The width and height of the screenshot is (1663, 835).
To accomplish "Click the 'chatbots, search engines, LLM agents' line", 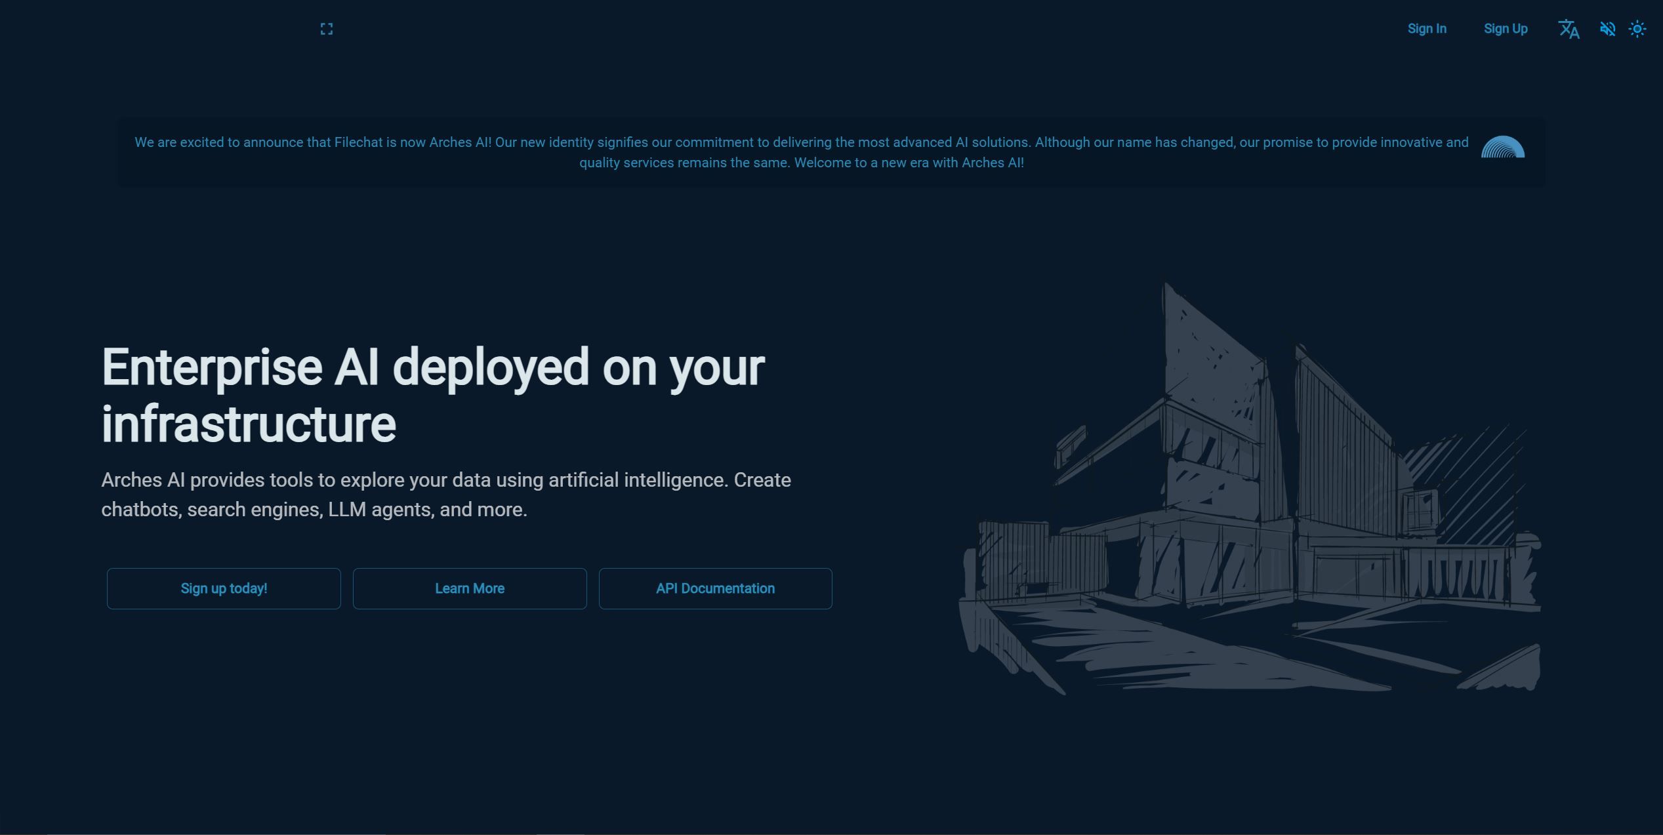I will coord(314,510).
